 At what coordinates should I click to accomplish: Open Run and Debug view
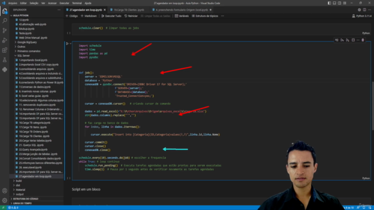5,40
